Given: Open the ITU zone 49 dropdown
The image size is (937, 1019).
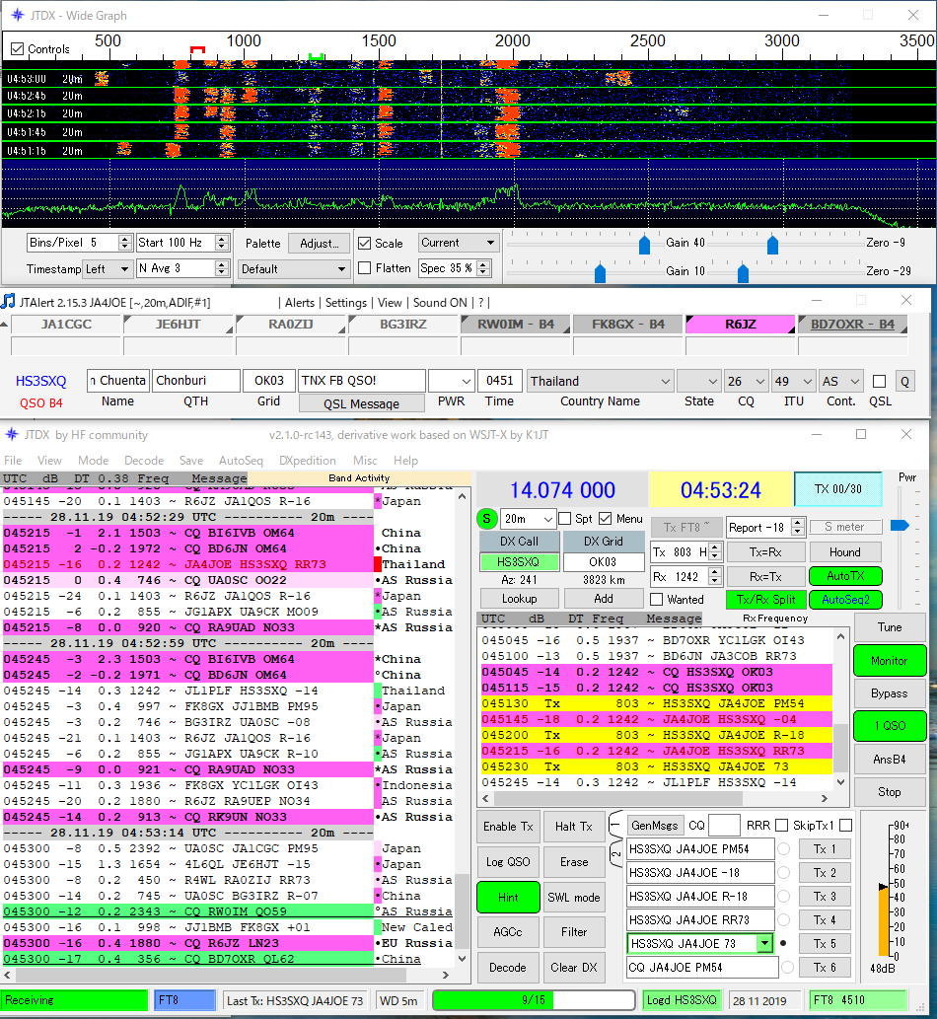Looking at the screenshot, I should (793, 382).
